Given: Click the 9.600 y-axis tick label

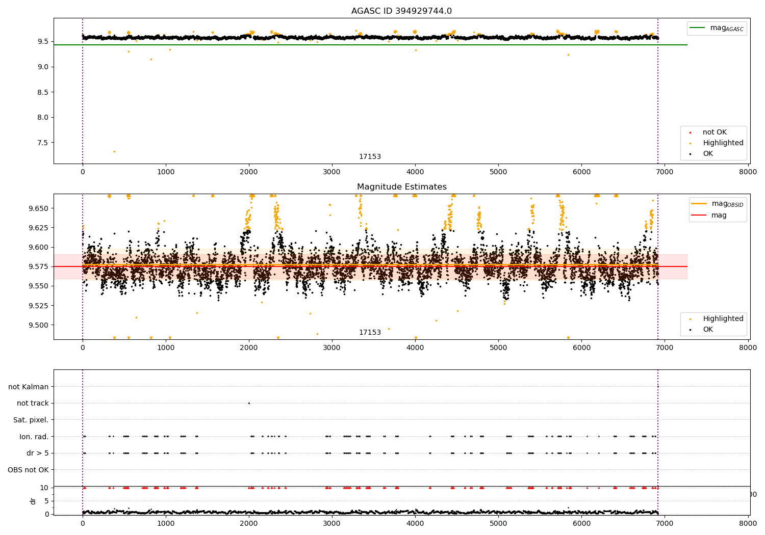Looking at the screenshot, I should point(39,247).
